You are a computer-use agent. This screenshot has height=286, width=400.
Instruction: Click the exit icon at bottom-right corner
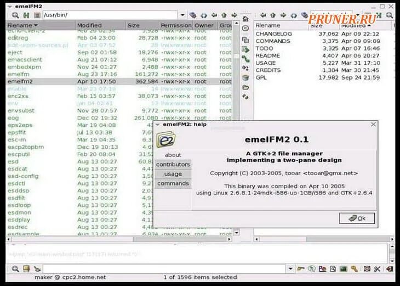click(389, 268)
